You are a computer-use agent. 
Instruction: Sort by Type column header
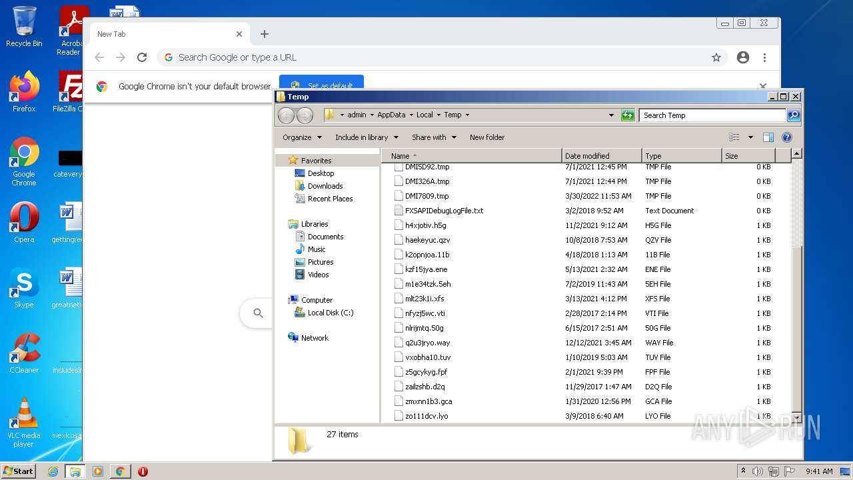(x=682, y=156)
